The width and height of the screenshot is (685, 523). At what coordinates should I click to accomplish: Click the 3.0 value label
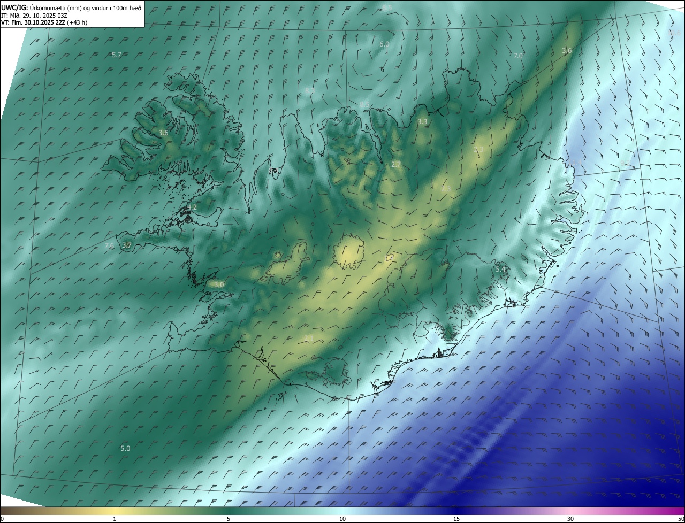[219, 285]
